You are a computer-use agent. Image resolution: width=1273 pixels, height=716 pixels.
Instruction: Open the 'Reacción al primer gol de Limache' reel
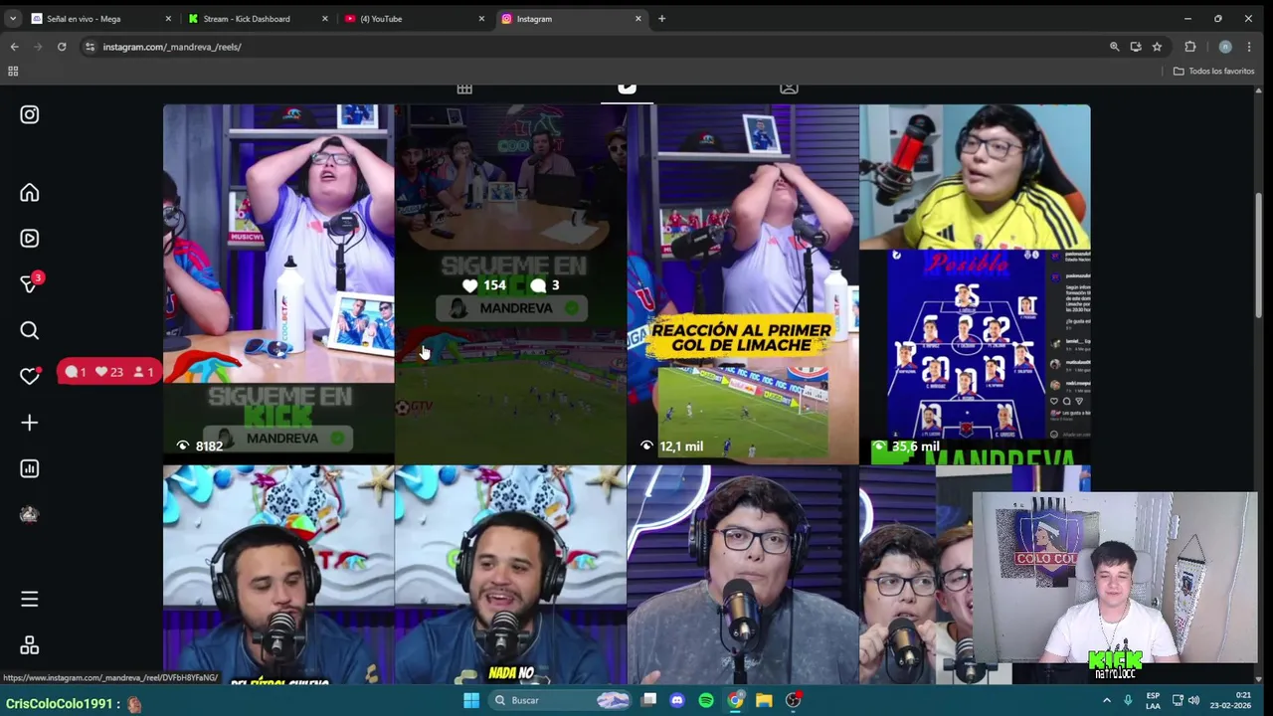[743, 284]
